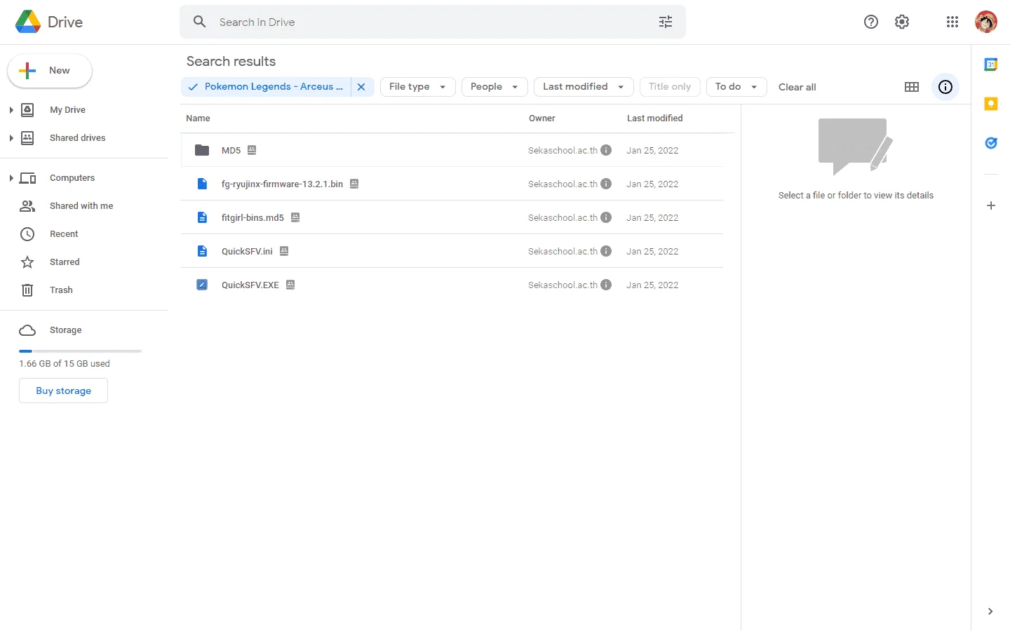Click the storage usage bar

(80, 351)
